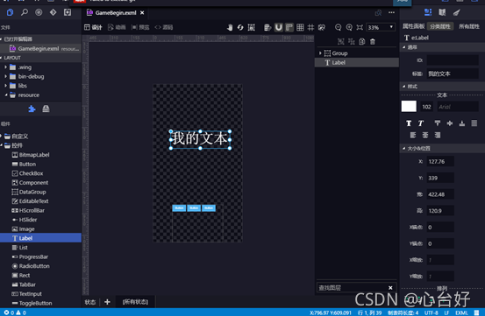Image resolution: width=485 pixels, height=316 pixels.
Task: Zoom in the design canvas
Action: [x=349, y=27]
